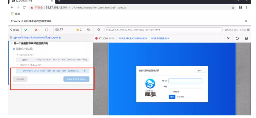Click the Chrome address bar URL
256x118 pixels.
86,8
